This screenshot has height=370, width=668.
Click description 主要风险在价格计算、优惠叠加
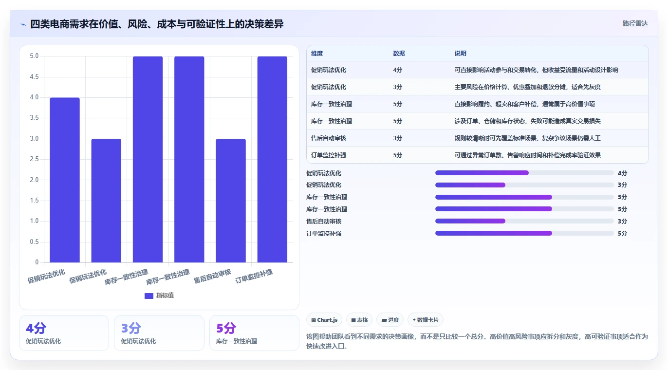(x=528, y=87)
